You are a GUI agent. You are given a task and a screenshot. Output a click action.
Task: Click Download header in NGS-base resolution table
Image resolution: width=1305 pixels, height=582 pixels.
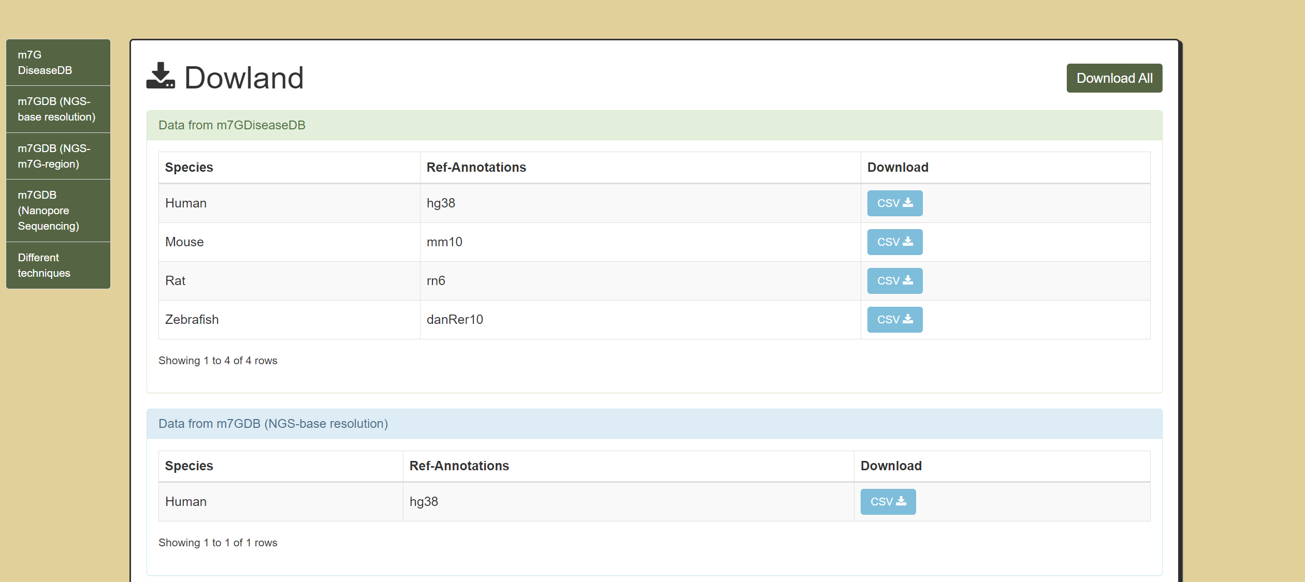[1002, 466]
